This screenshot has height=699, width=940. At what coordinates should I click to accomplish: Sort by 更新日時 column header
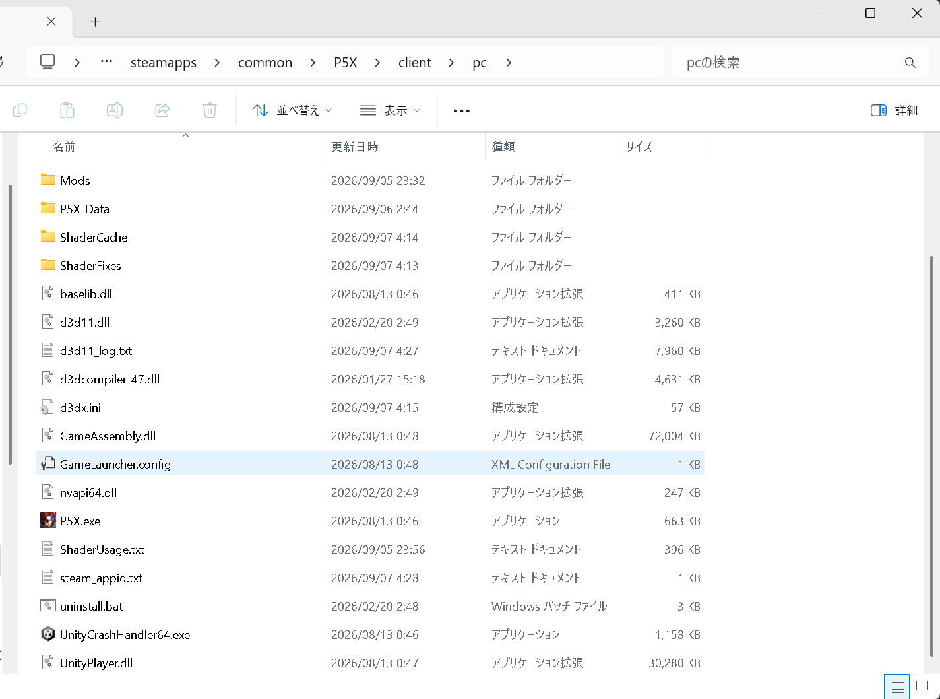(355, 147)
